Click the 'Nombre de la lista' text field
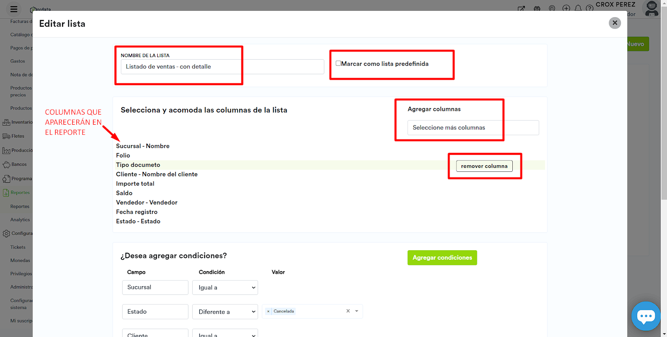The height and width of the screenshot is (337, 667). coord(222,67)
